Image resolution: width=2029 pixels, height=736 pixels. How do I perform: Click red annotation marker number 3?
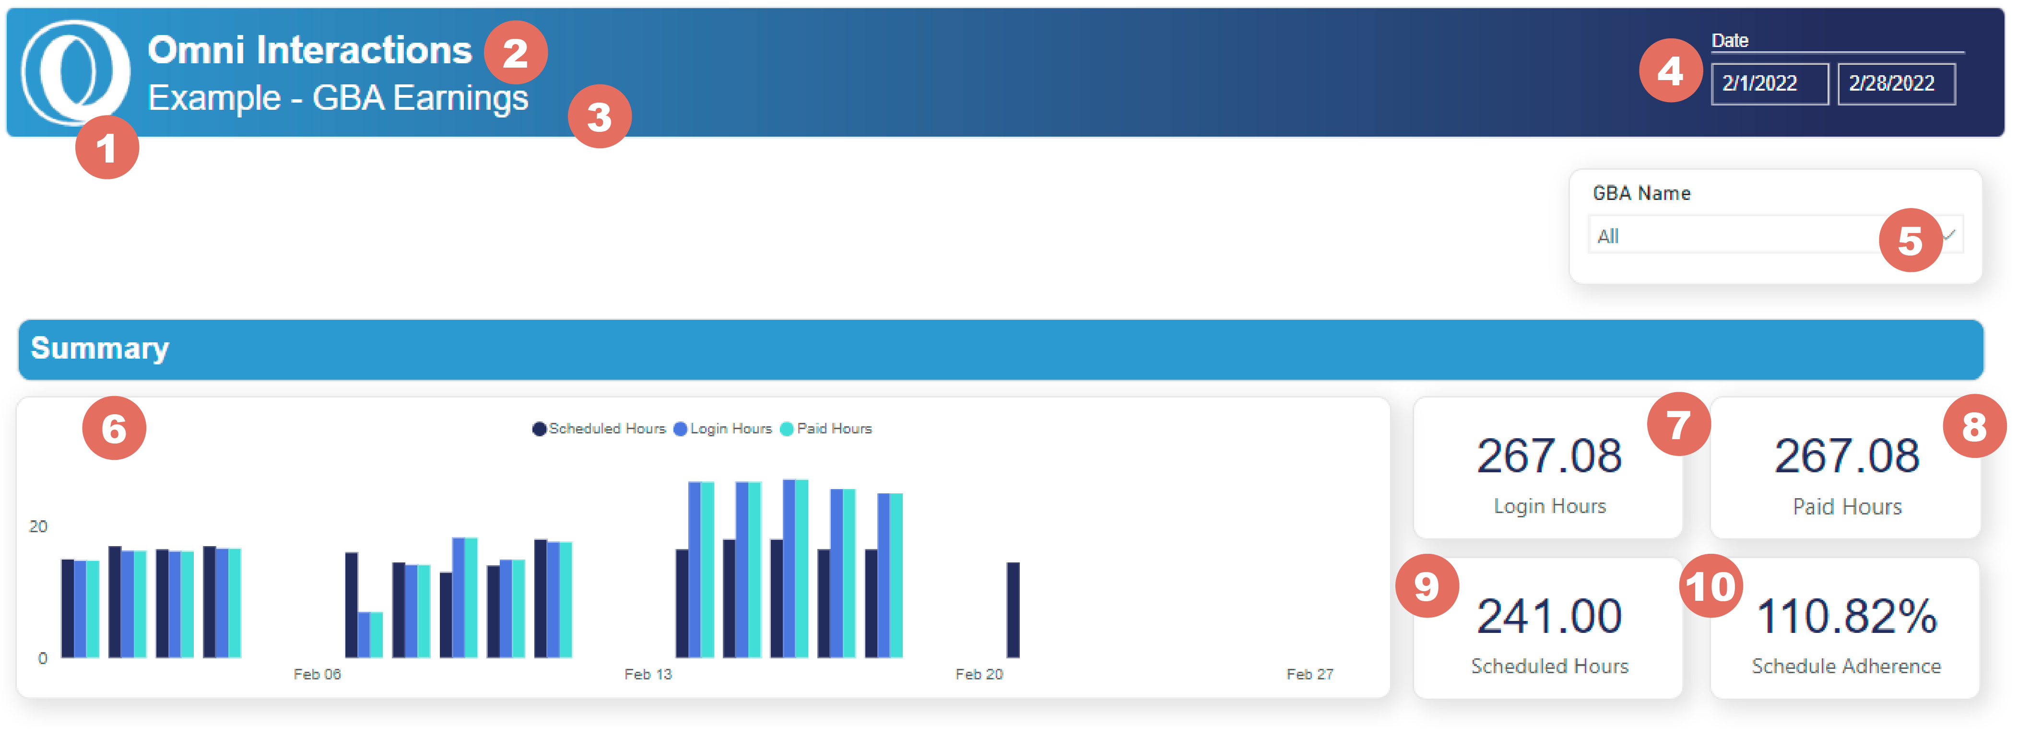[x=600, y=117]
